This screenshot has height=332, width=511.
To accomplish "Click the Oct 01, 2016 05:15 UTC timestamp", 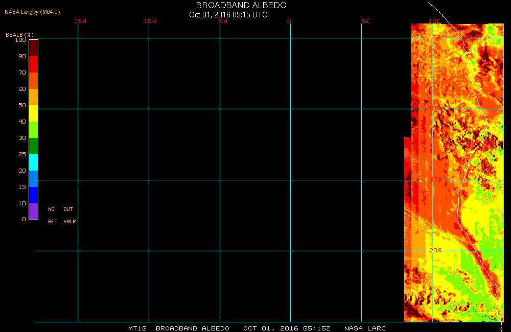I will pos(228,14).
